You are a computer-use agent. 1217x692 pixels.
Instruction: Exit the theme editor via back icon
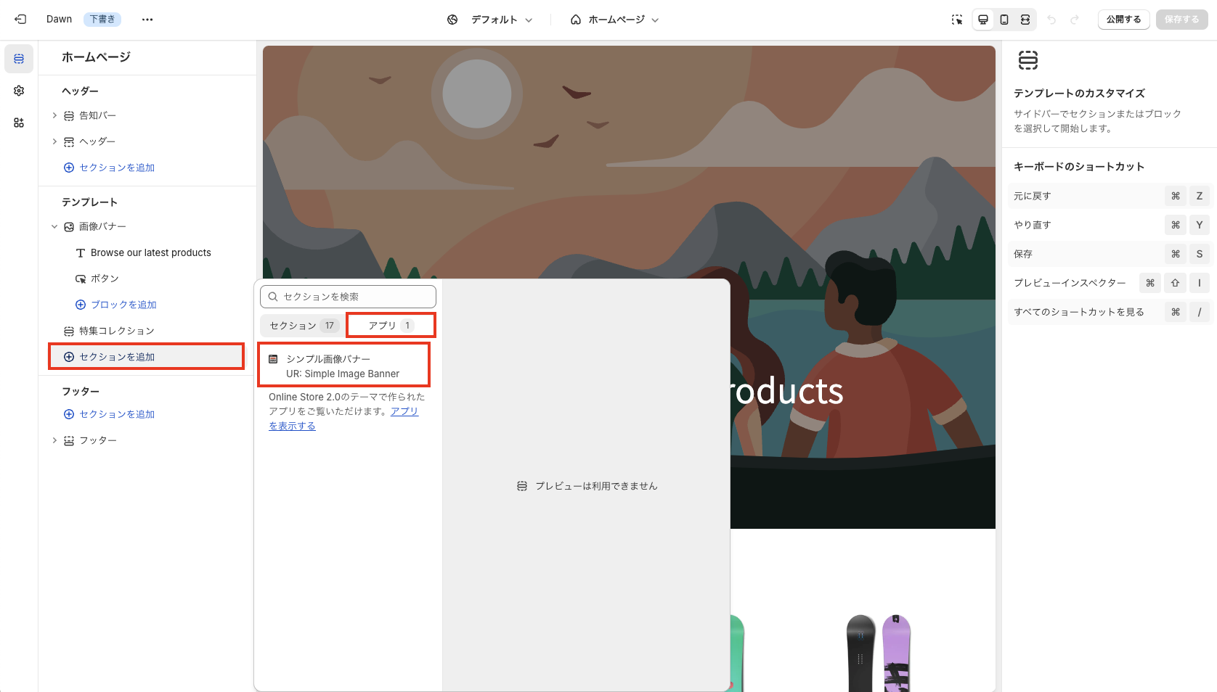tap(20, 19)
